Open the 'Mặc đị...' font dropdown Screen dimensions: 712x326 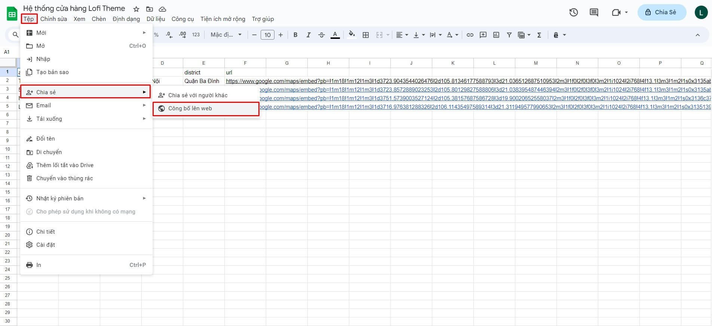click(x=226, y=35)
